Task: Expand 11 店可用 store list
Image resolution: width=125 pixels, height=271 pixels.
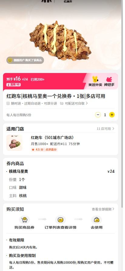Action: [105, 129]
